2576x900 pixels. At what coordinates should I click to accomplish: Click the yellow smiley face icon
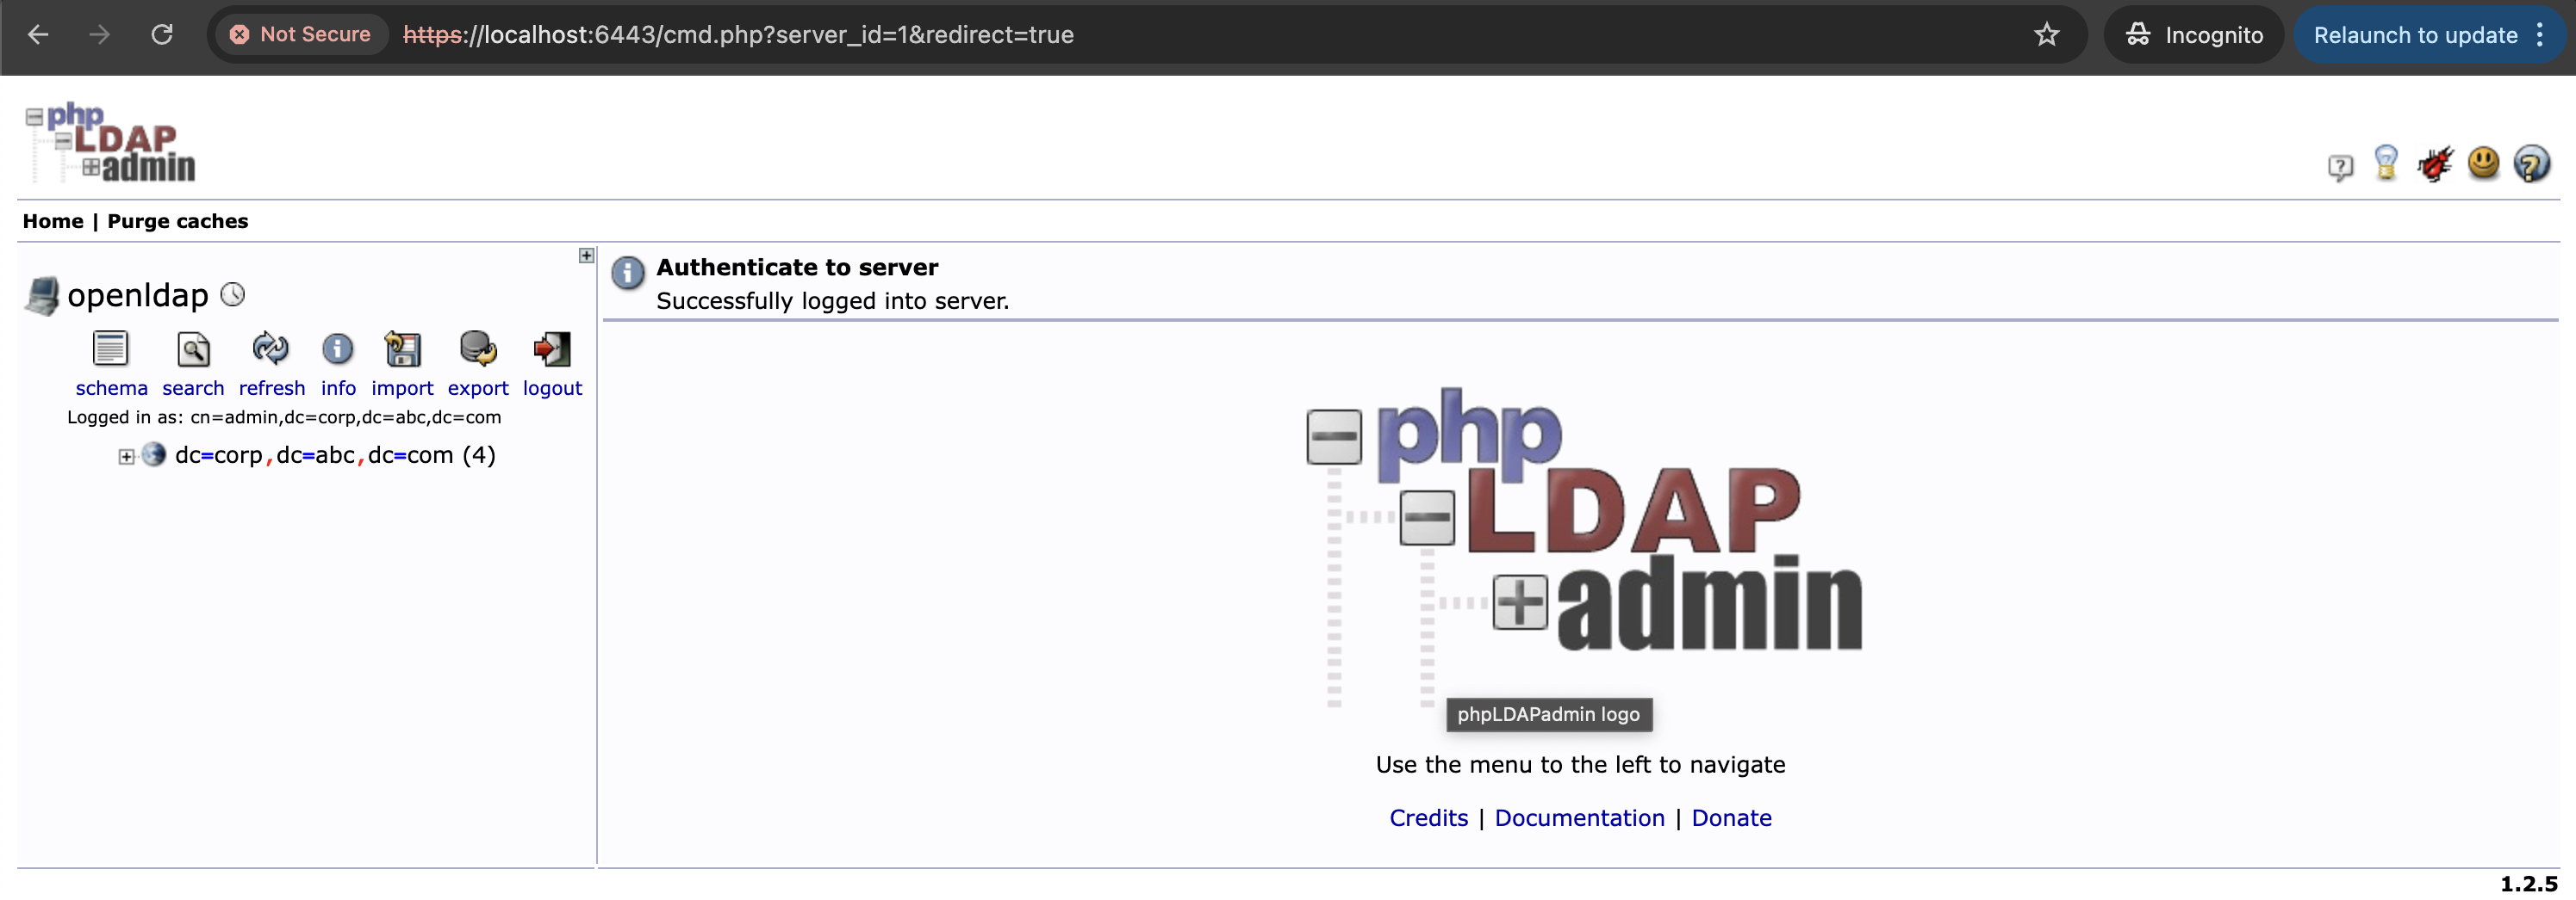click(2483, 163)
